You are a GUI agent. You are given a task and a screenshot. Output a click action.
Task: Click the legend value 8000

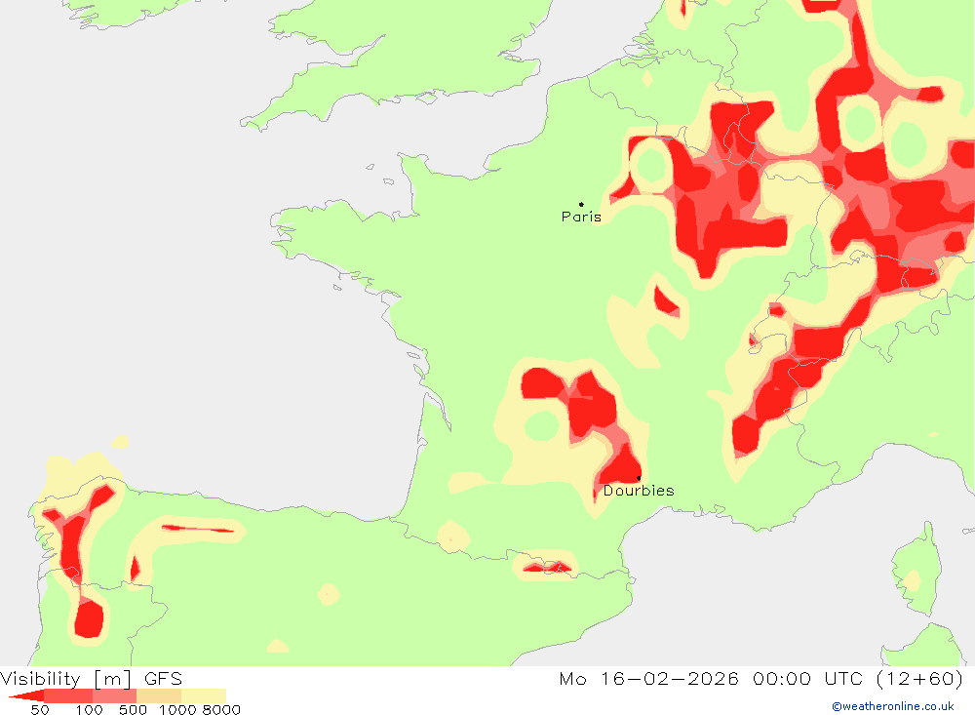coord(221,710)
